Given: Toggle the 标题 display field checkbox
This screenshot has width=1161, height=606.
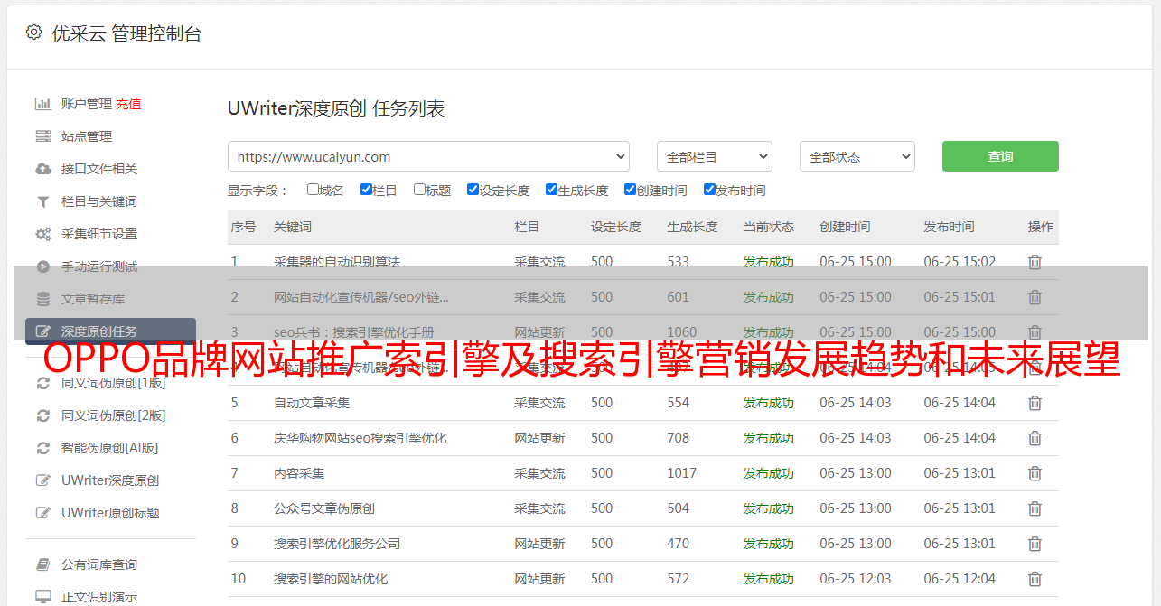Looking at the screenshot, I should [419, 190].
